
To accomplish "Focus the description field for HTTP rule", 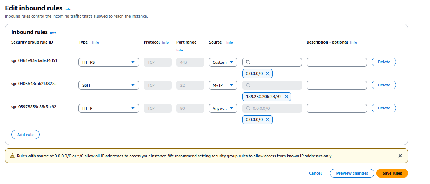I will [336, 108].
